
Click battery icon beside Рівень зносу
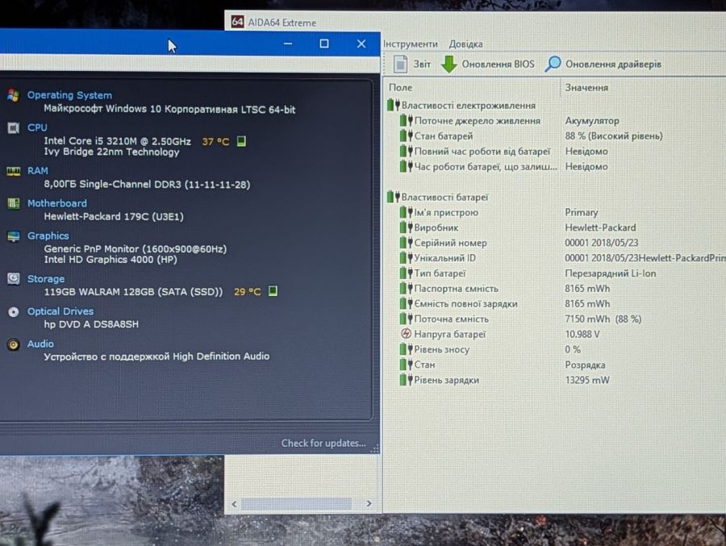406,349
